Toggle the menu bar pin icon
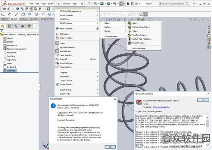 [x=82, y=4]
